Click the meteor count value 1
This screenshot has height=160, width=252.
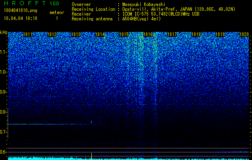tap(57, 18)
